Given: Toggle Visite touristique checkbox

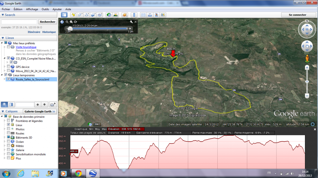Looking at the screenshot, I should point(8,47).
